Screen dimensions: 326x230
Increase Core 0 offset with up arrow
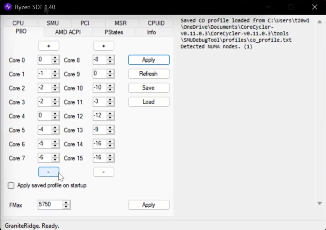(x=55, y=58)
